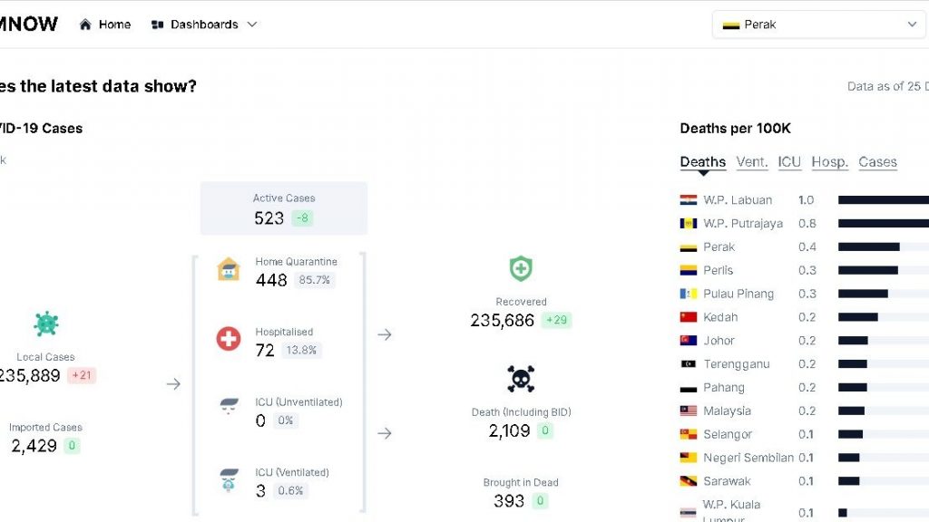This screenshot has width=929, height=522.
Task: Go to the Home page
Action: pyautogui.click(x=105, y=24)
